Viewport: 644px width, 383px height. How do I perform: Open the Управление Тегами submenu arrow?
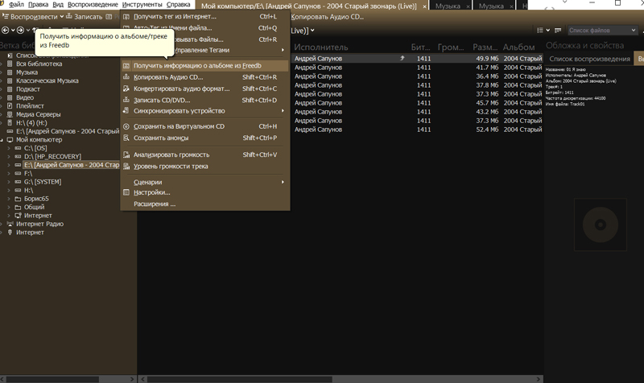(x=283, y=50)
